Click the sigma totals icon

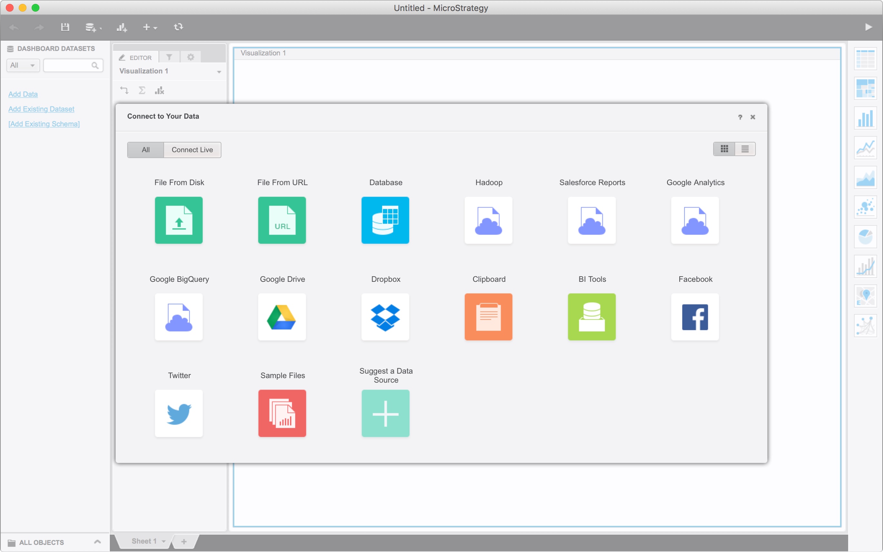(142, 90)
